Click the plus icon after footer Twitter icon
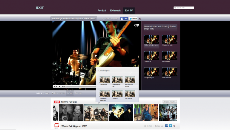Image resolution: width=230 pixels, height=130 pixels. point(174,126)
